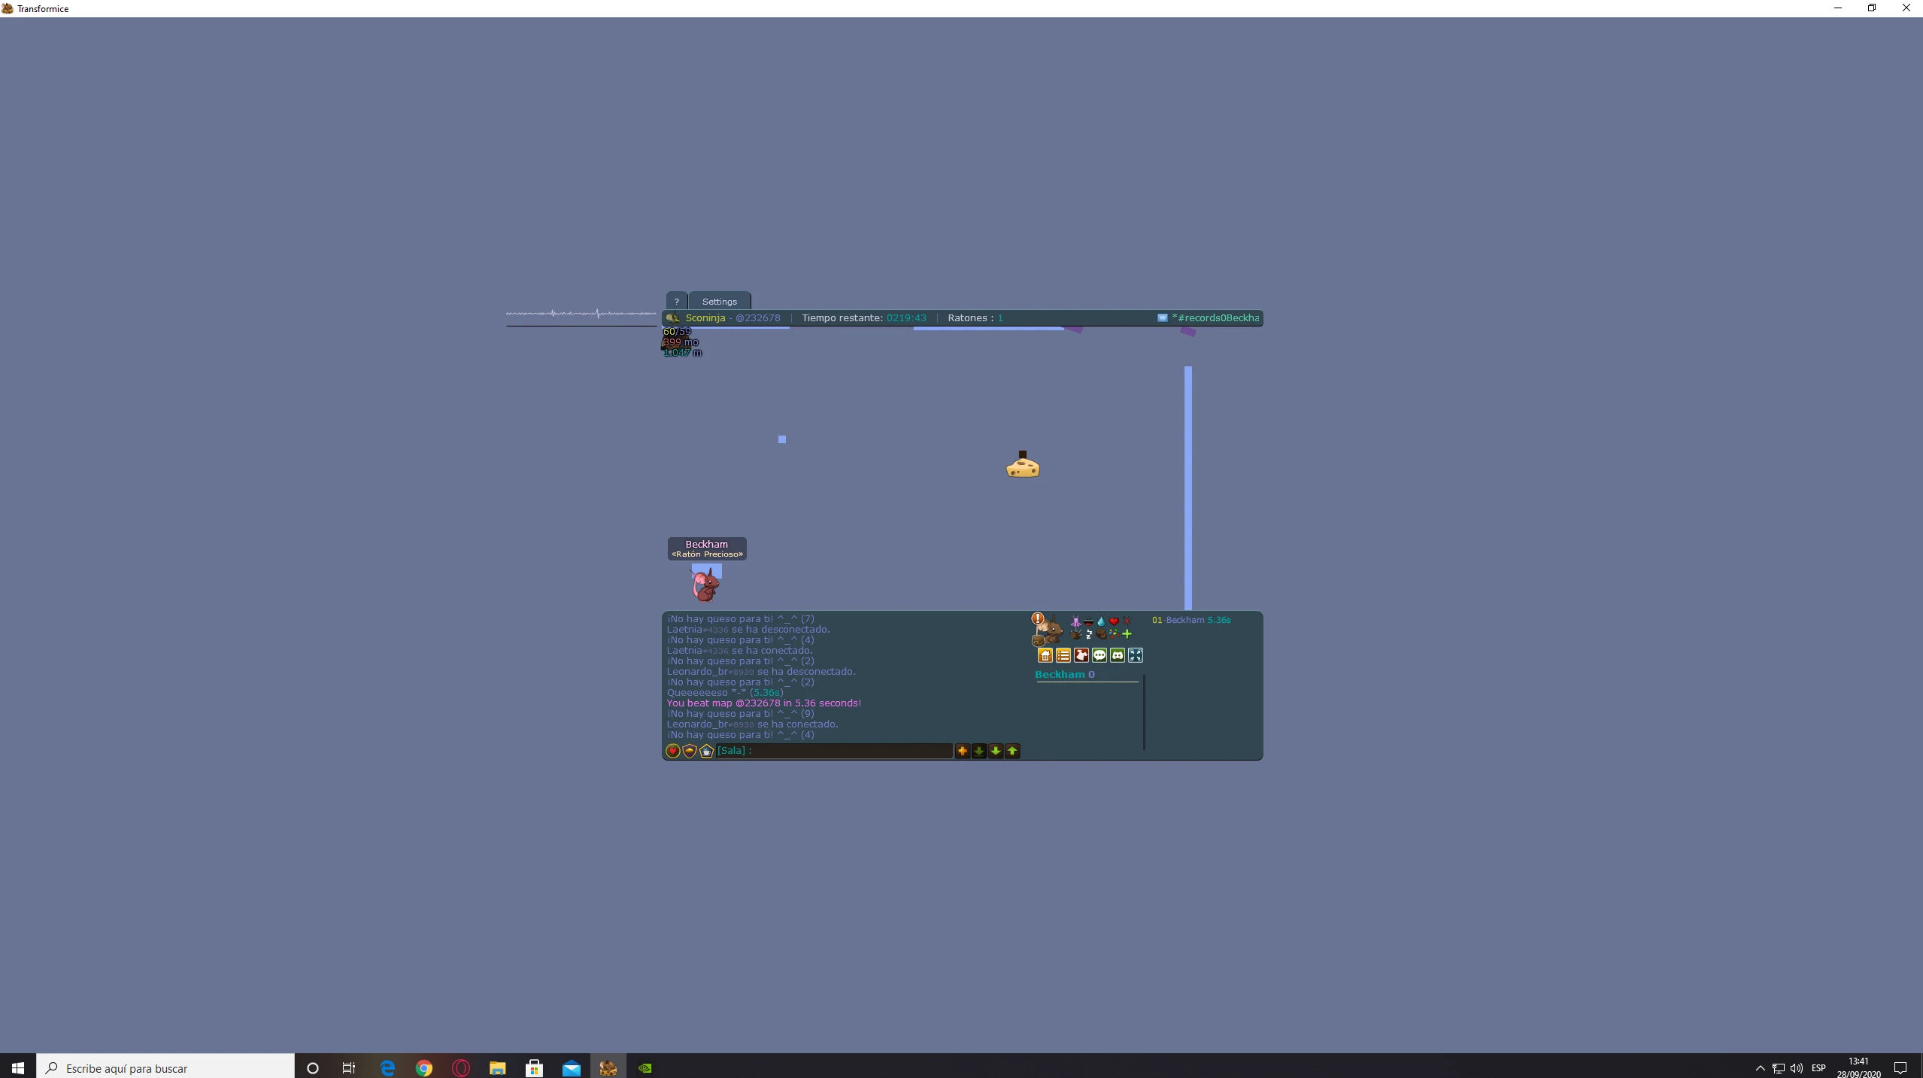Click the map code @232678
Viewport: 1923px width, 1078px height.
[x=758, y=317]
